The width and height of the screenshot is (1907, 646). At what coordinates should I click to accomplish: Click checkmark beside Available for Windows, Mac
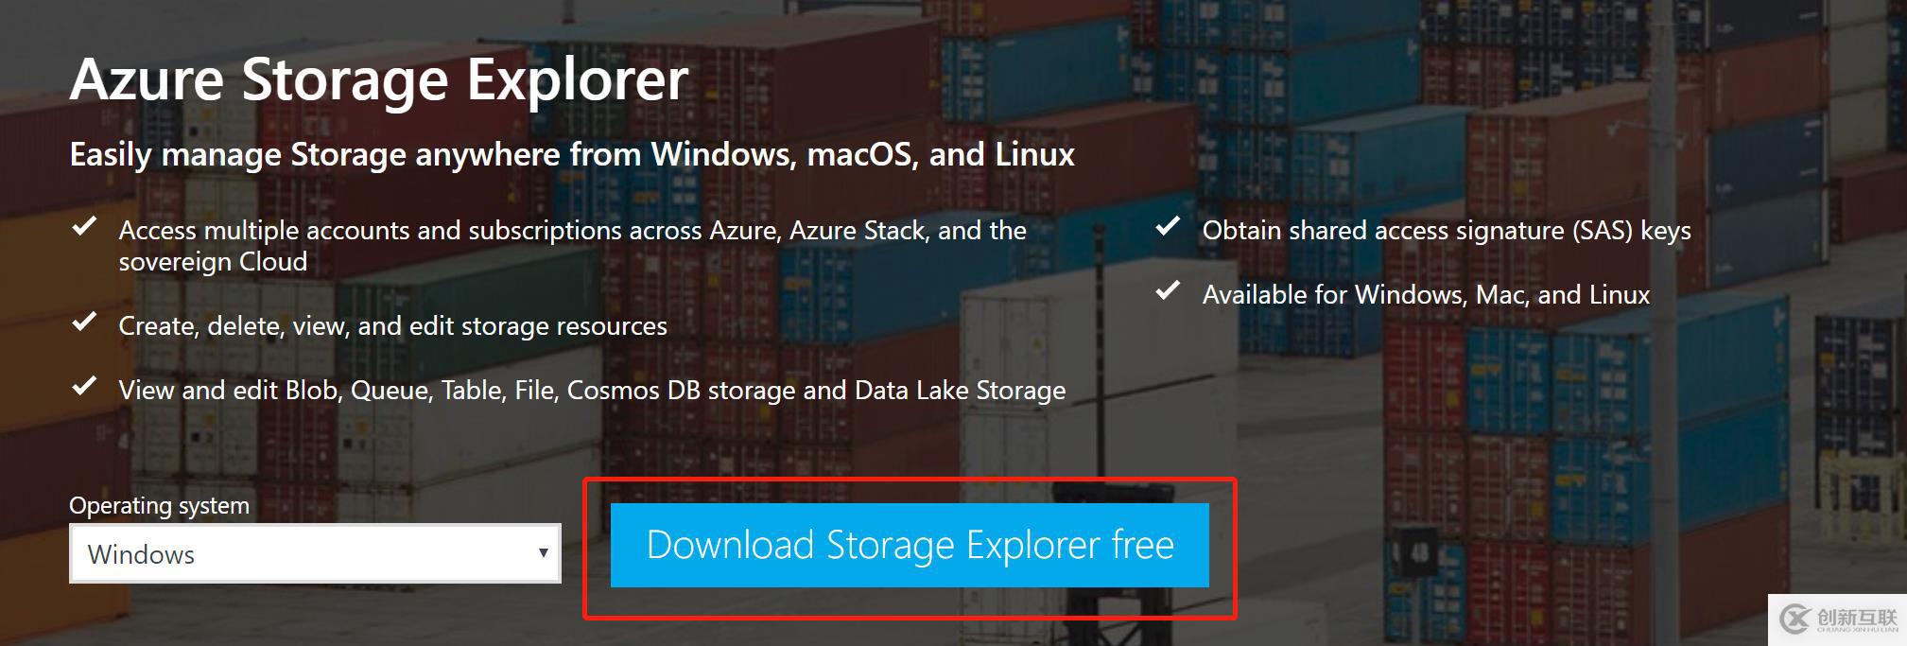click(1168, 290)
